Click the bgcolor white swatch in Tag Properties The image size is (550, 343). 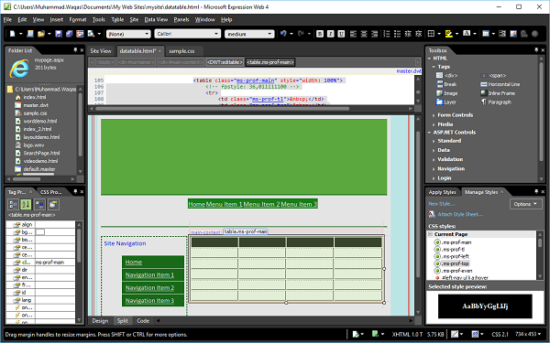pos(40,232)
